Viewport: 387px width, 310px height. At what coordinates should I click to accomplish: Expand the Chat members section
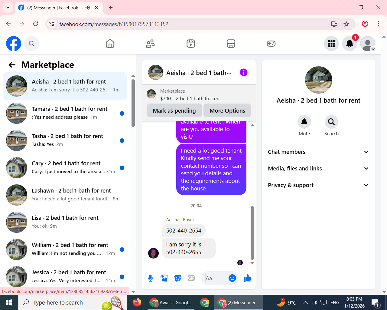318,152
